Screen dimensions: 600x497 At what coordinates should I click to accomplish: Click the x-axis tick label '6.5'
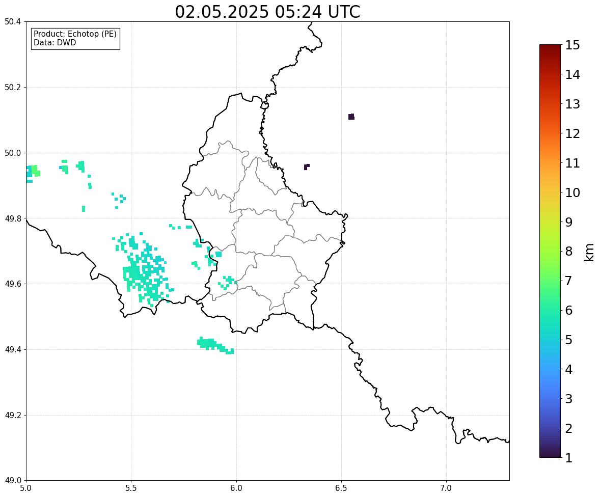tap(341, 488)
